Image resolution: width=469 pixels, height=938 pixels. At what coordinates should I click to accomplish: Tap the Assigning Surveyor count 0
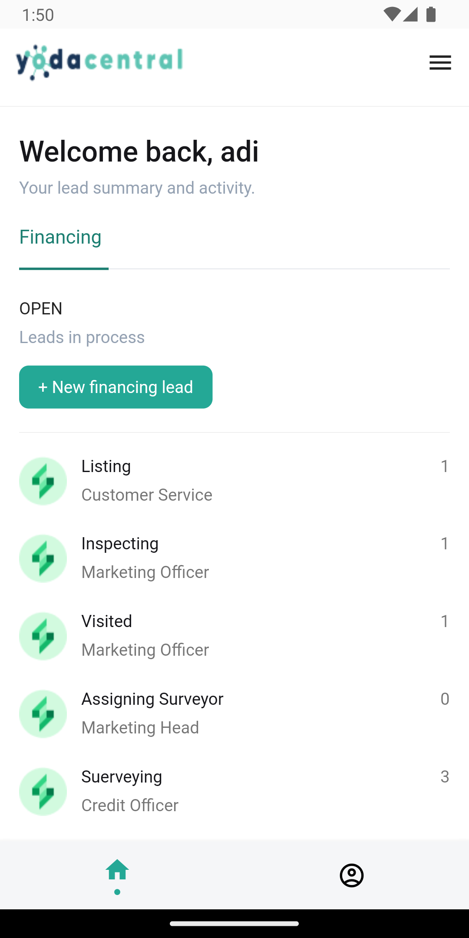pyautogui.click(x=445, y=699)
